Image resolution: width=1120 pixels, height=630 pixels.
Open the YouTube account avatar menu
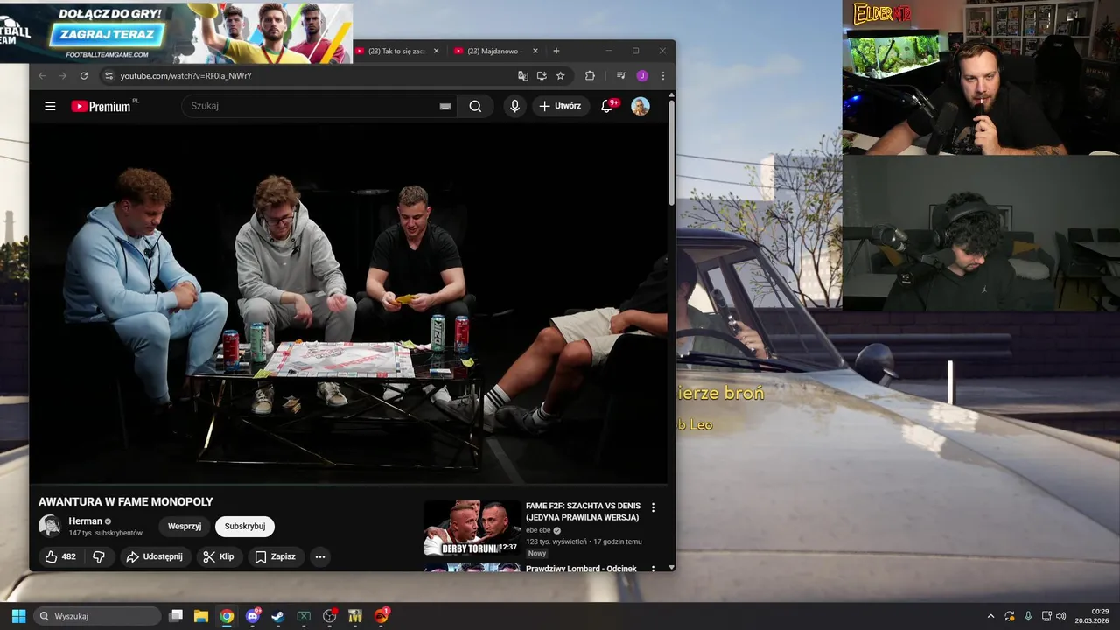click(x=640, y=106)
